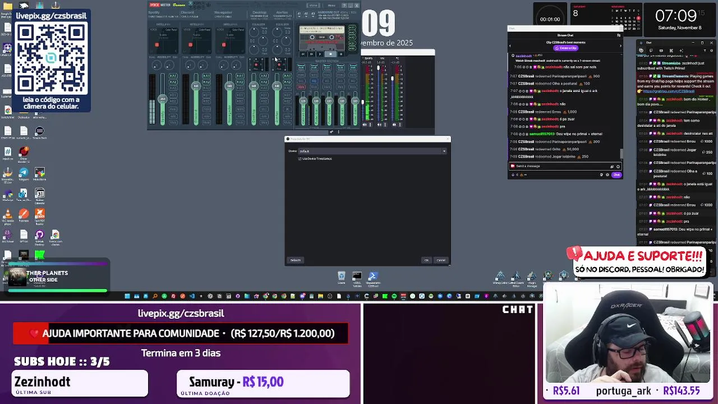The width and height of the screenshot is (718, 404).
Task: Open OBS mixer kebab menu beside gear icon
Action: coord(339,132)
